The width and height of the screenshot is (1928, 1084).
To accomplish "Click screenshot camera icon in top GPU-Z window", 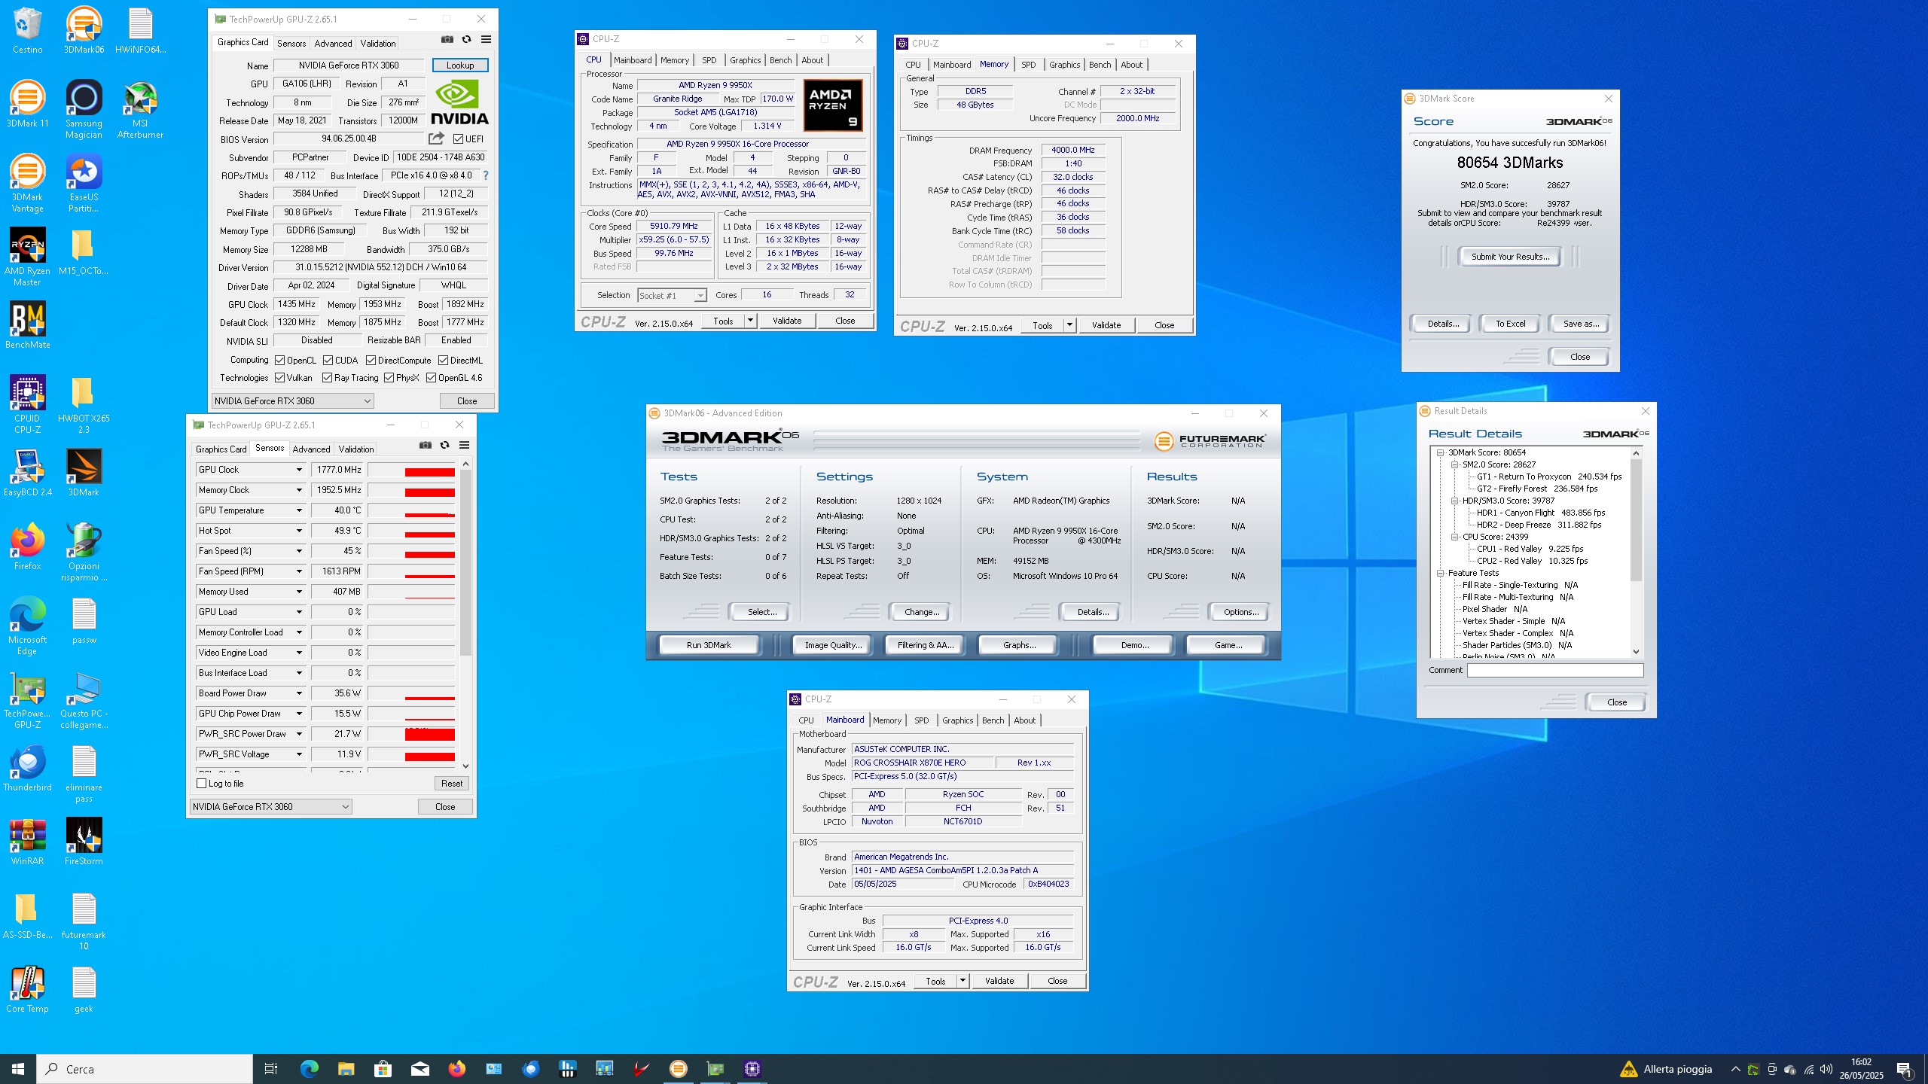I will (x=447, y=40).
